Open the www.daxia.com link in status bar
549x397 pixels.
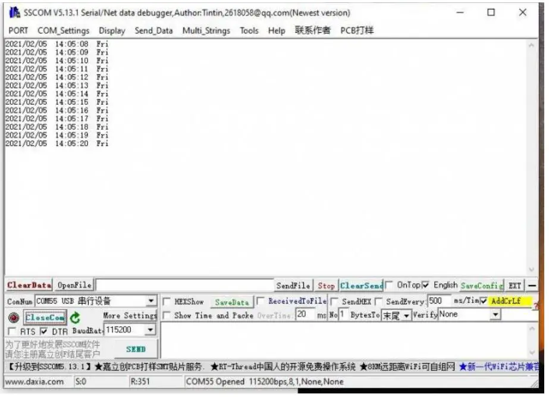(34, 382)
